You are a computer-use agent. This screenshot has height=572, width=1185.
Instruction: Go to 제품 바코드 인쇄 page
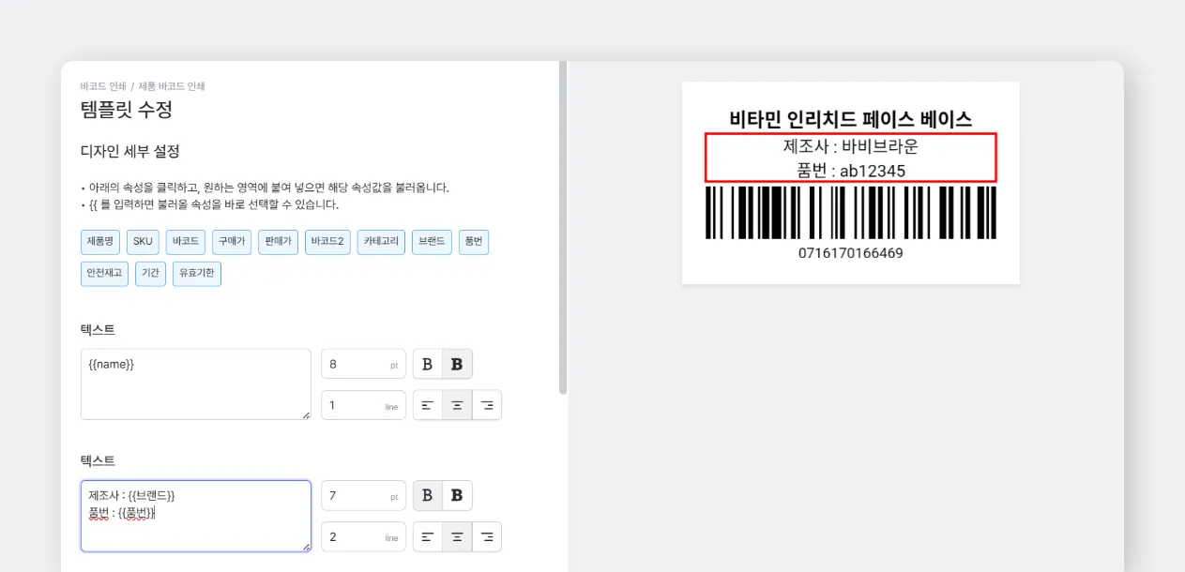tap(174, 86)
